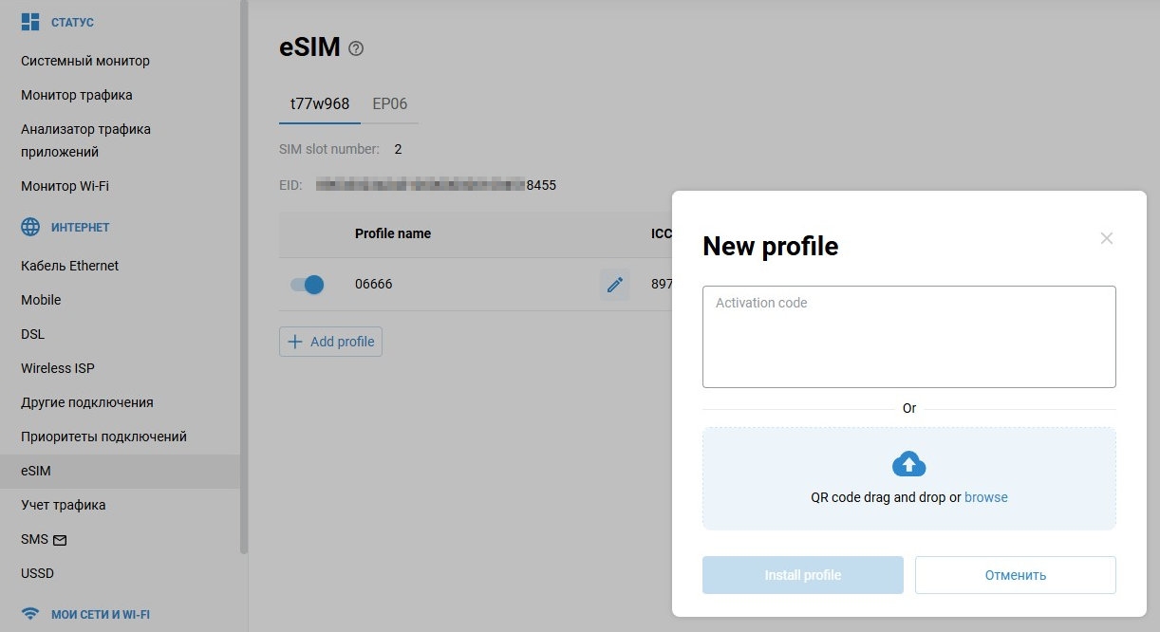Click the Wi-Fi icon beside Мои сети и Wi-Fi
Screen dimensions: 1160x632
click(30, 614)
